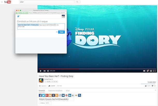The height and width of the screenshot is (106, 158).
Task: Click the magnifier search button
Action: 77,2
